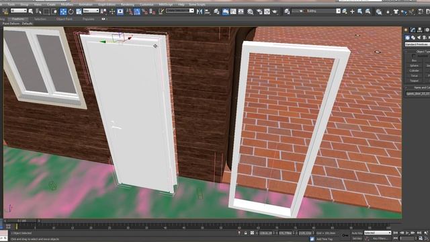Open the reference coordinate system dropdown
The width and height of the screenshot is (430, 242).
pos(91,11)
